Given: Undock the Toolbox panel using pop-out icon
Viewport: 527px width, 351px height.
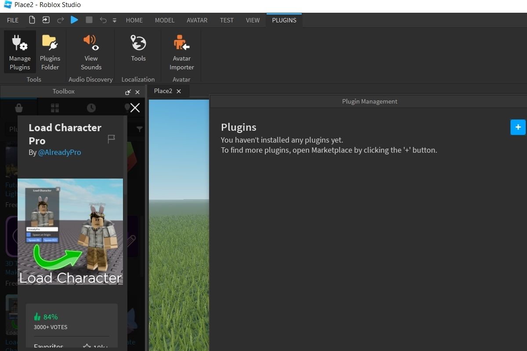Looking at the screenshot, I should coord(128,92).
